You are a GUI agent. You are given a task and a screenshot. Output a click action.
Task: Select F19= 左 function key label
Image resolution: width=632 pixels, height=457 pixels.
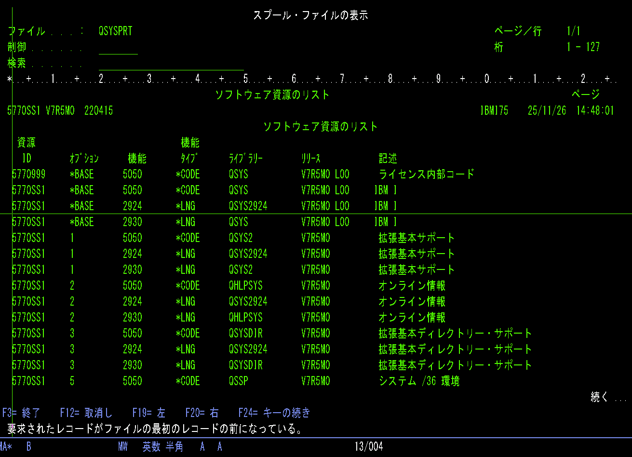coord(149,413)
